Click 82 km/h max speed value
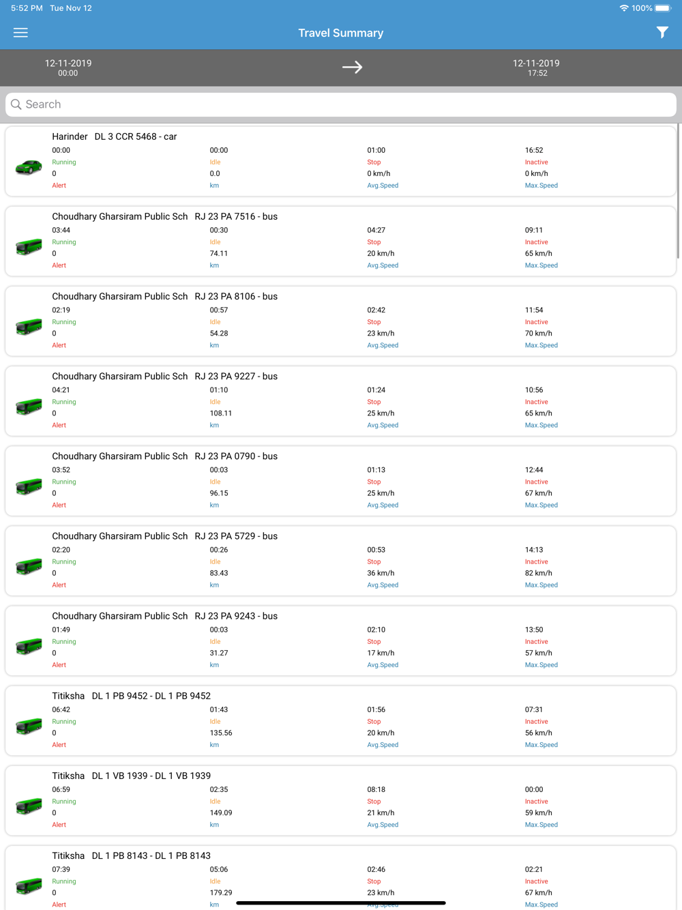The width and height of the screenshot is (682, 910). click(539, 573)
